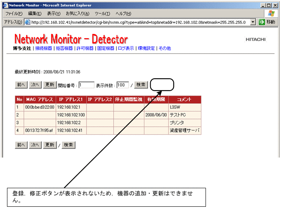Open the ログ表示 link
This screenshot has width=281, height=208.
(126, 48)
